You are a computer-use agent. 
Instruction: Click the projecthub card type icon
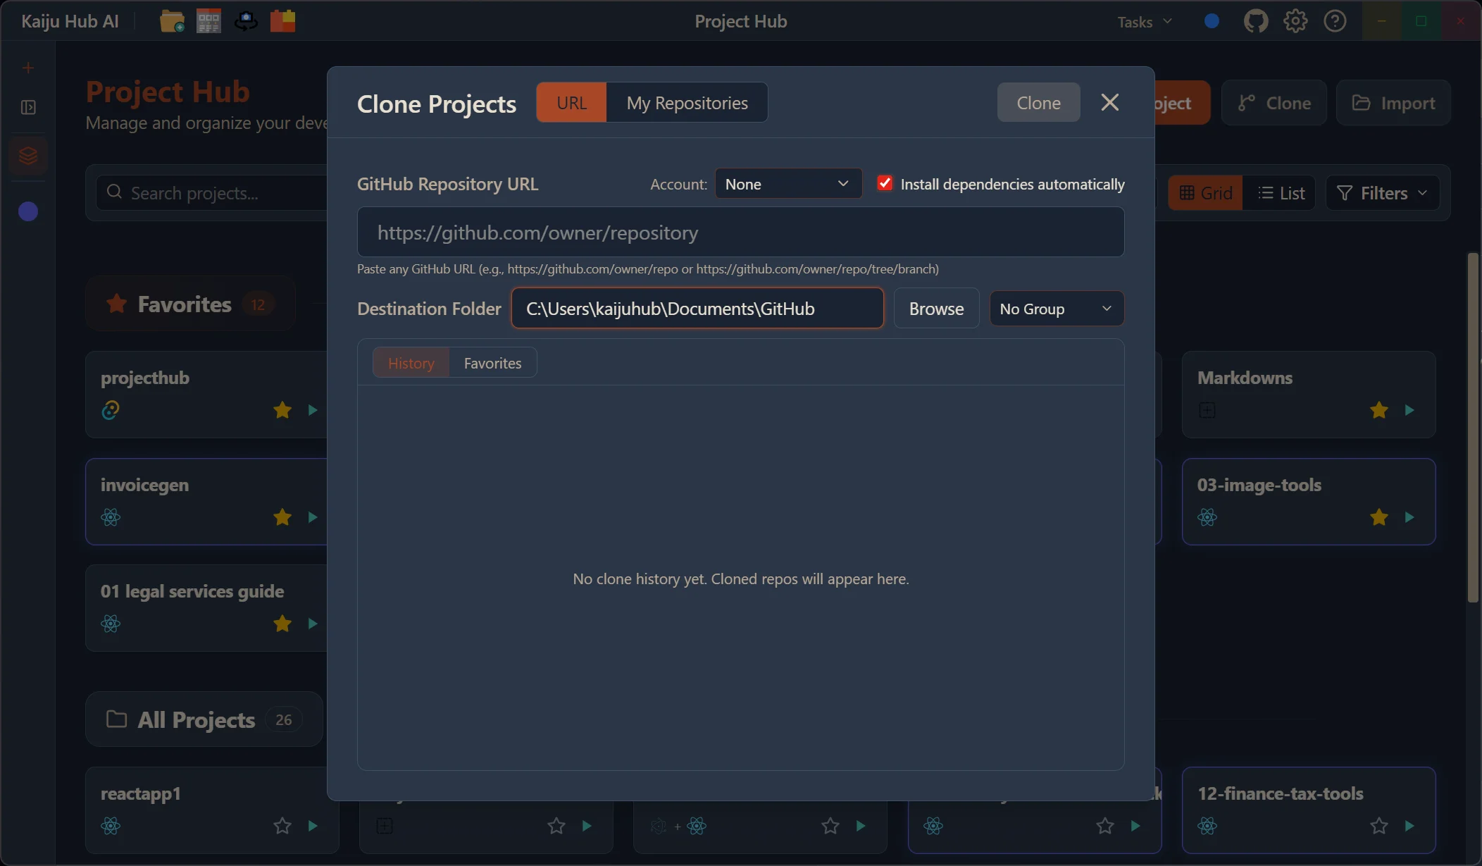coord(111,410)
